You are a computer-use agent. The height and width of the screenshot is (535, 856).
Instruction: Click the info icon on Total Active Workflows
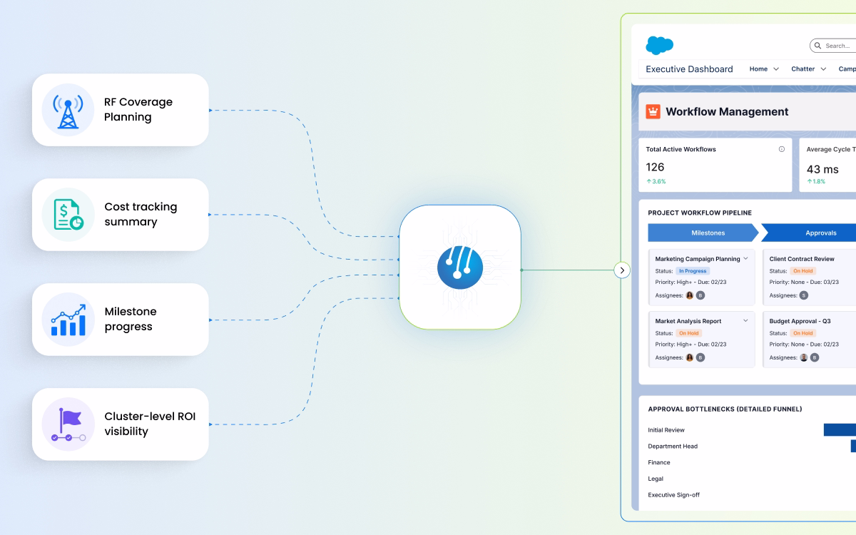click(782, 149)
